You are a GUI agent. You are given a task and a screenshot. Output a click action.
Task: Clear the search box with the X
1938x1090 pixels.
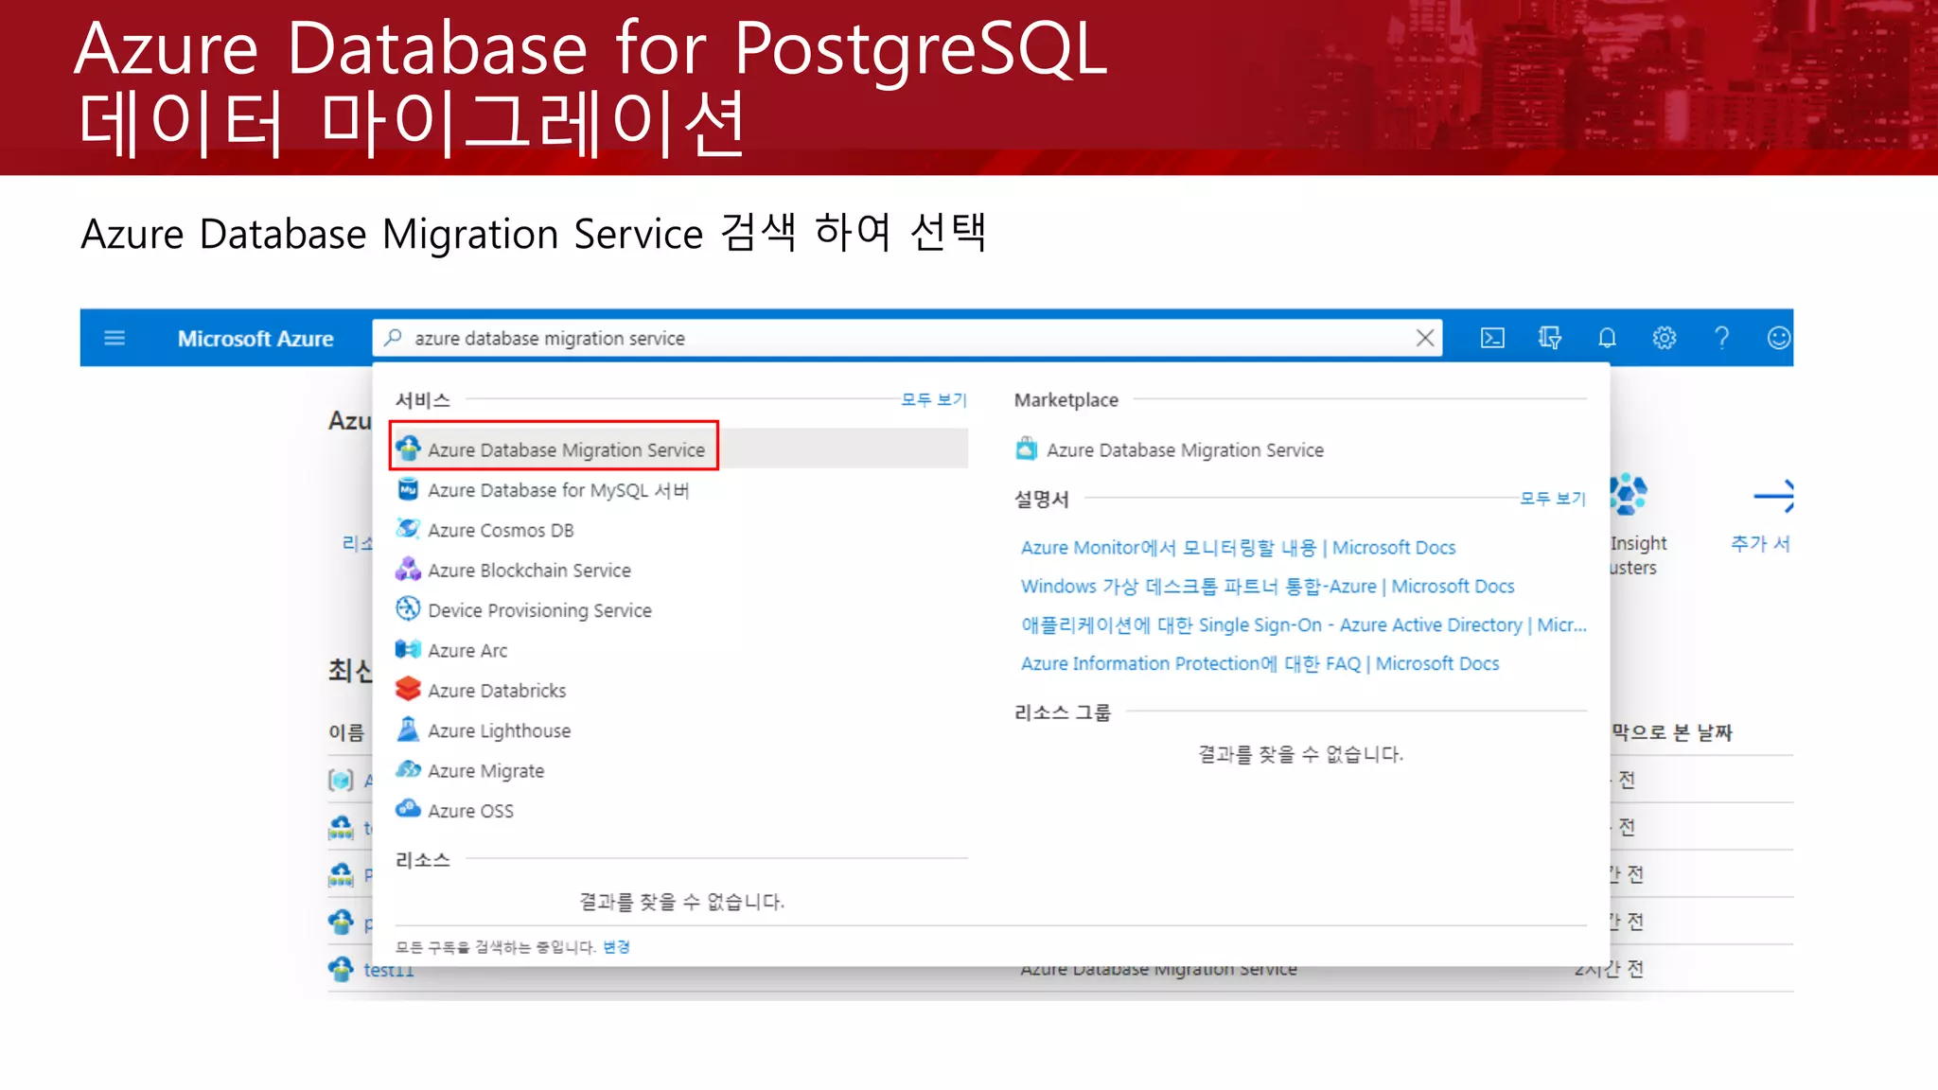[x=1425, y=338]
